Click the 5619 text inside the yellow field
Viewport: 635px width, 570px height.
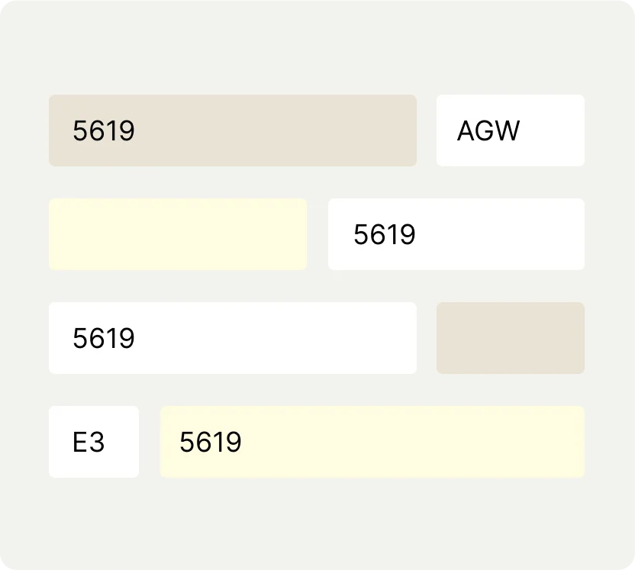(211, 443)
